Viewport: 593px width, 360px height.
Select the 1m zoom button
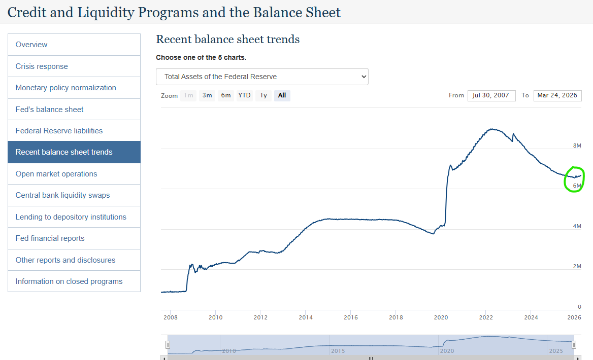tap(188, 95)
